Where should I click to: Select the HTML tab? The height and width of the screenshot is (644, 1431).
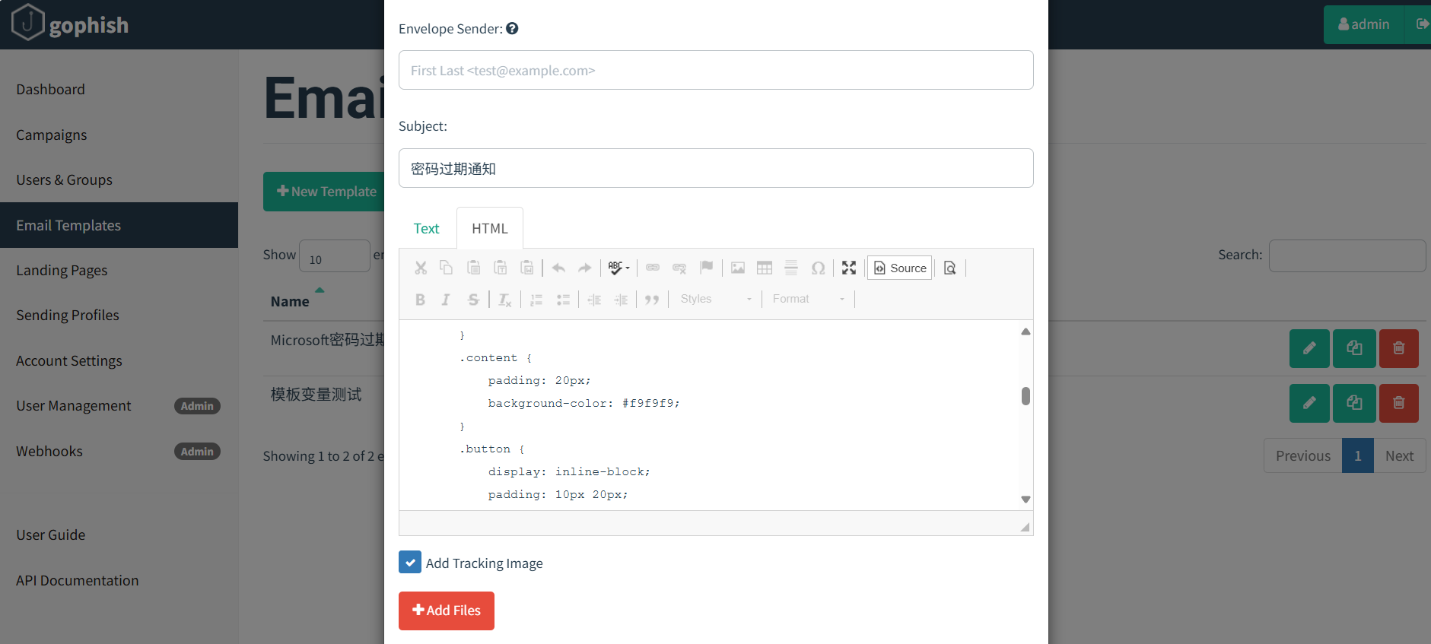tap(489, 229)
